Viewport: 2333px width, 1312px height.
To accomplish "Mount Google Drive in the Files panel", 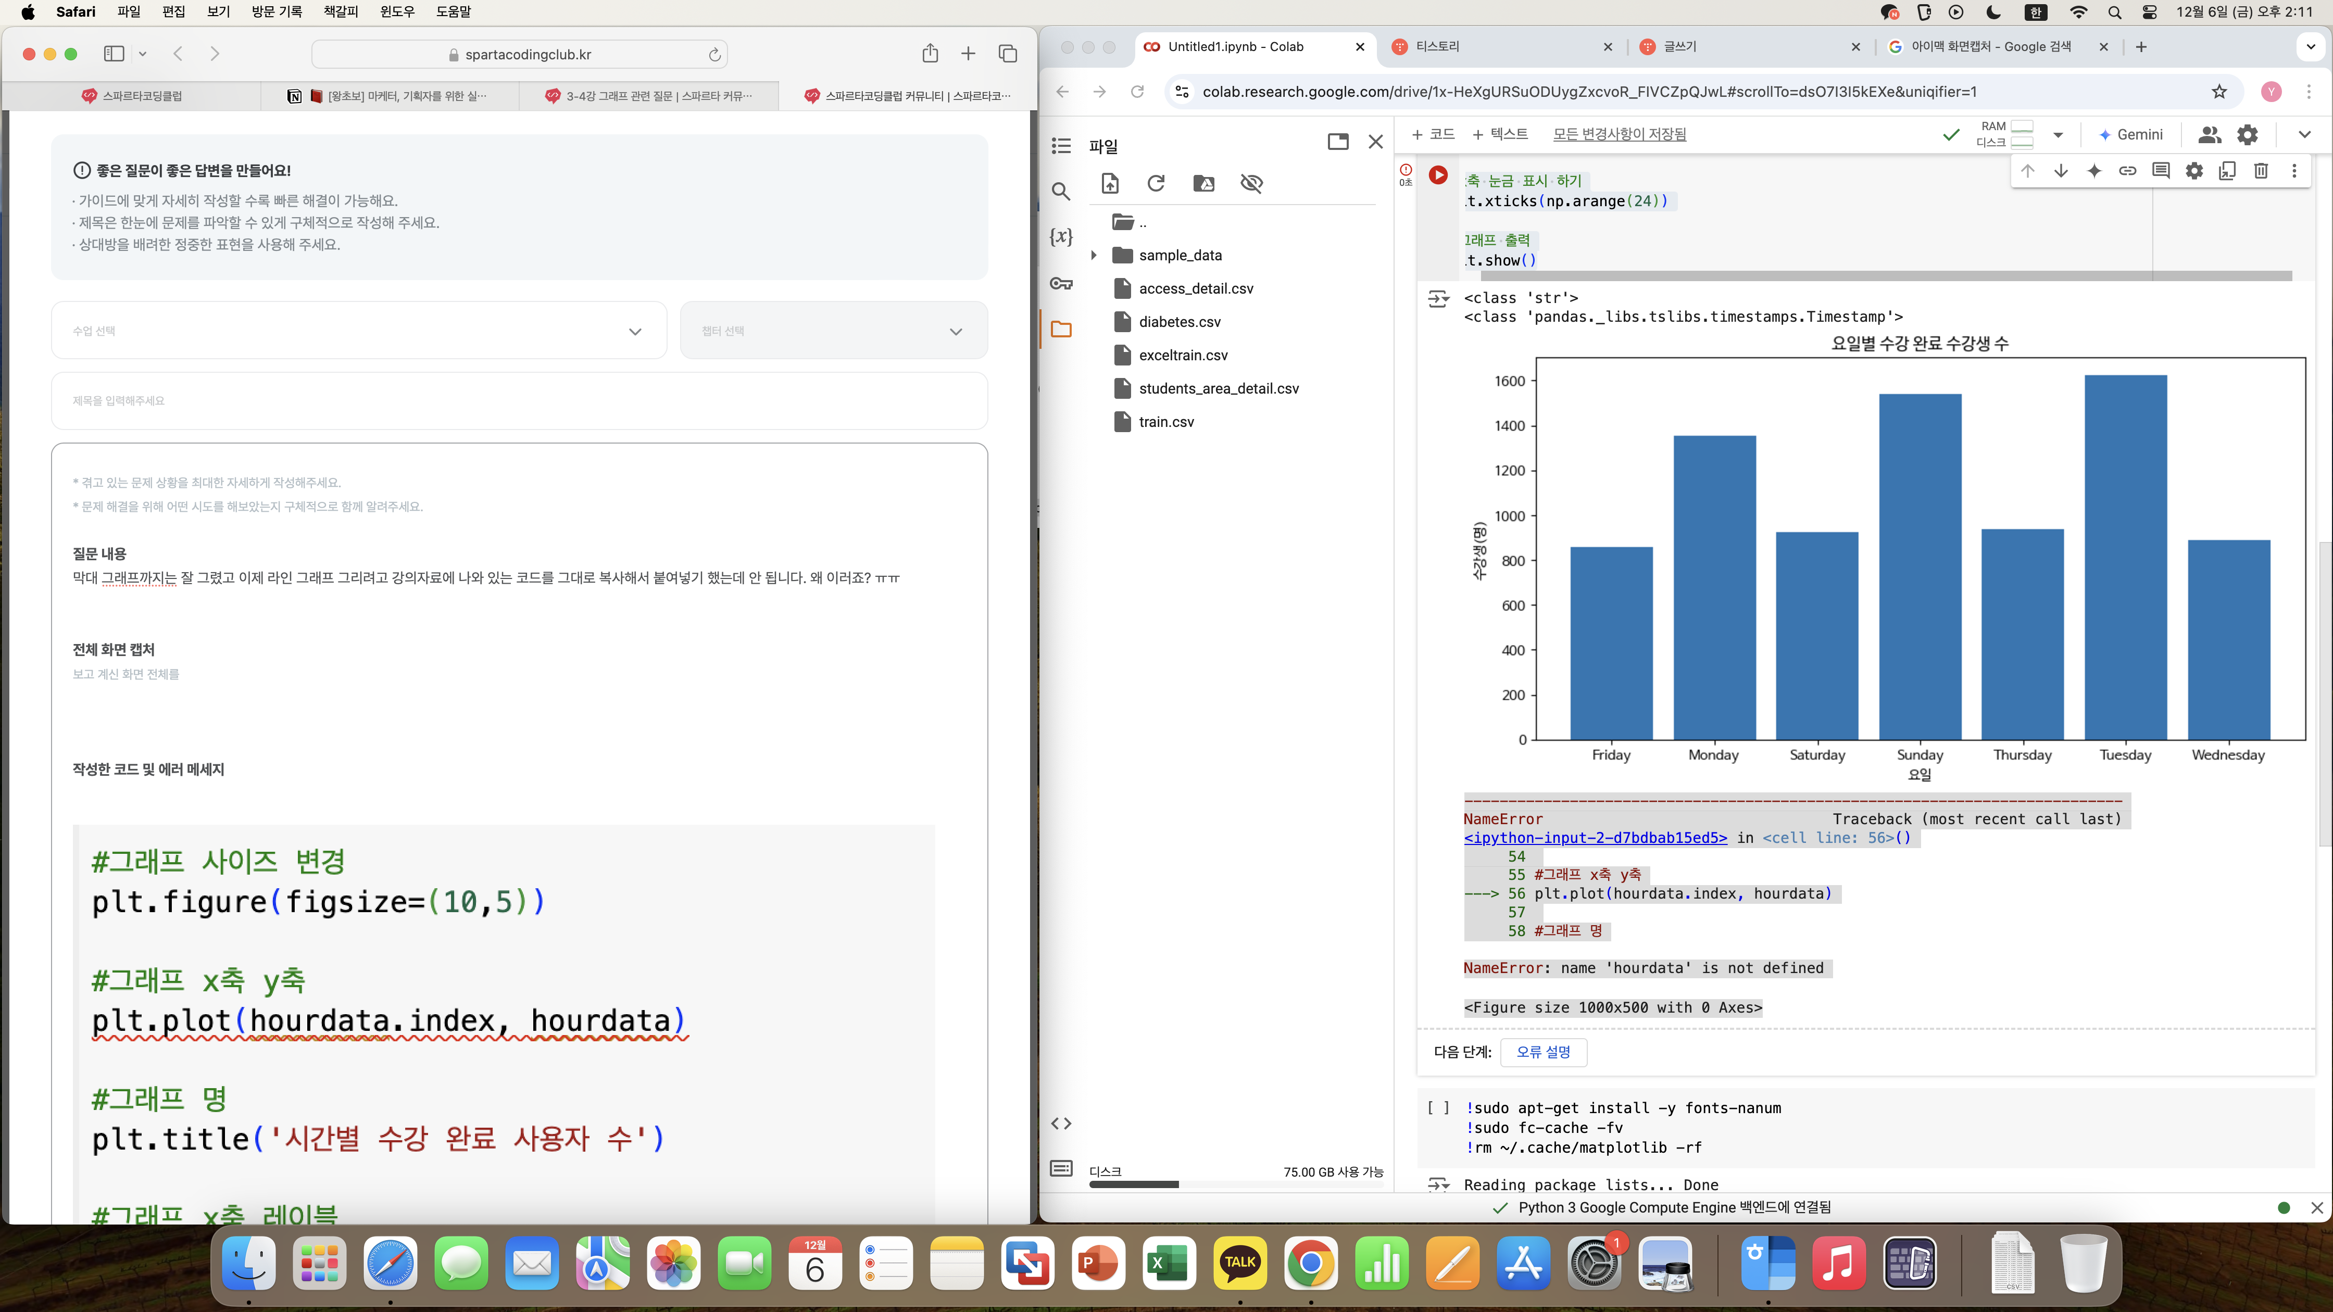I will tap(1203, 183).
